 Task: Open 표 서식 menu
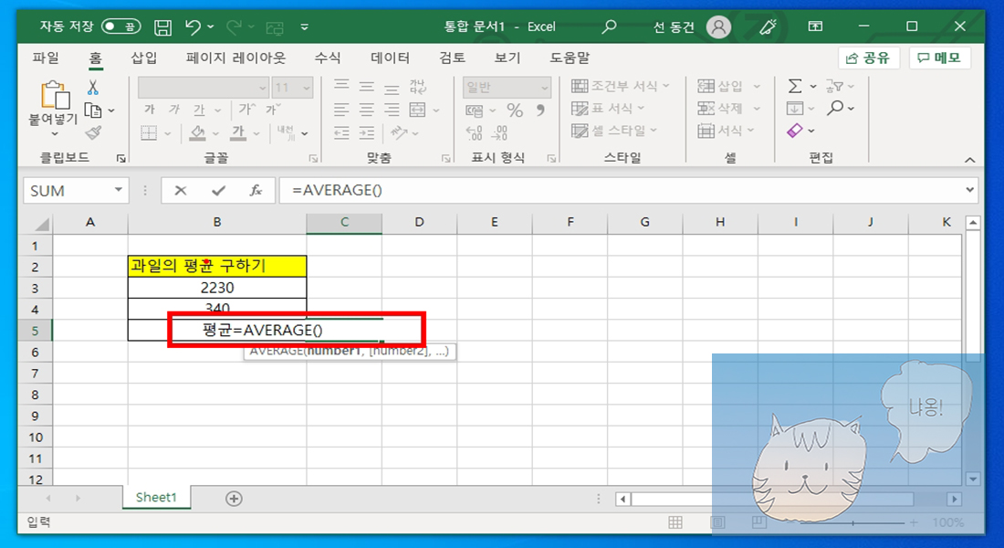click(608, 109)
